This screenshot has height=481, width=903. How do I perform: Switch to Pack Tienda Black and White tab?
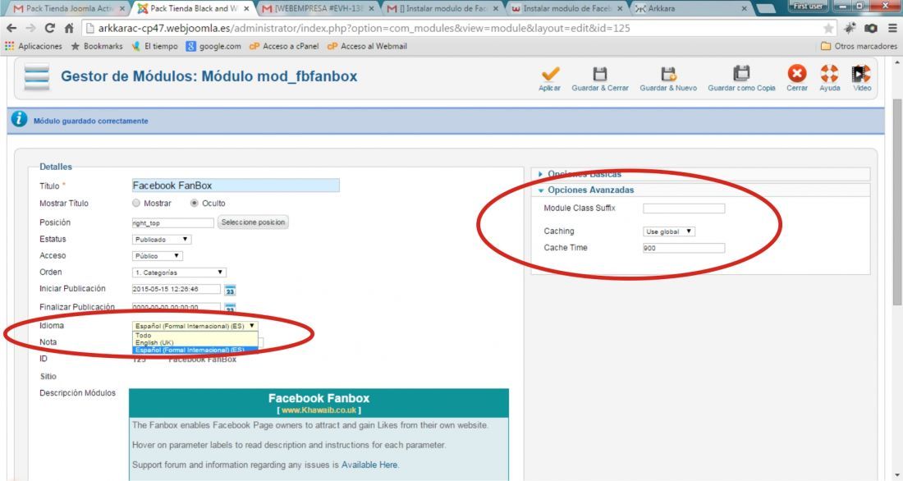point(193,8)
